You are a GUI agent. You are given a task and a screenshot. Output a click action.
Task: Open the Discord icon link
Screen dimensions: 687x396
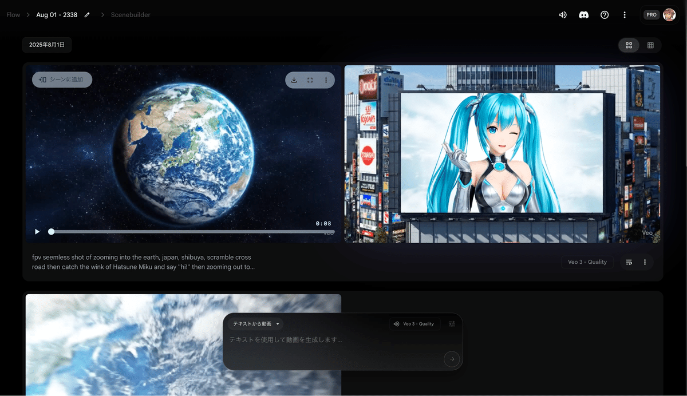(583, 15)
